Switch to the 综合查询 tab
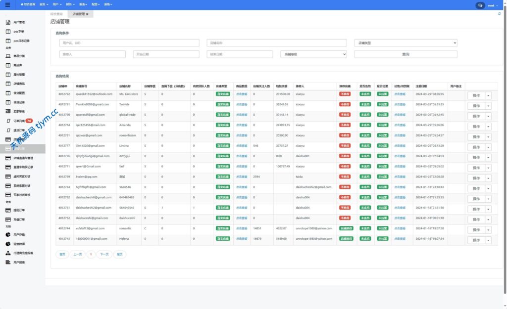 coord(56,14)
